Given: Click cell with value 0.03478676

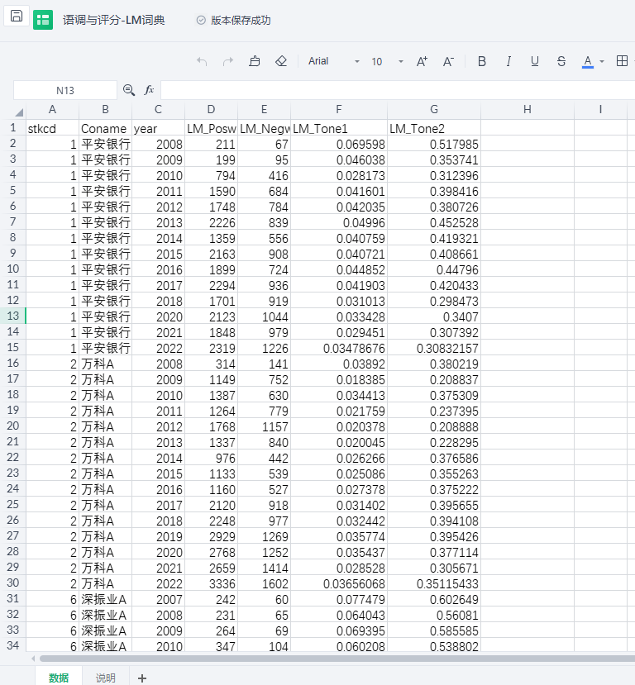Looking at the screenshot, I should (x=339, y=348).
